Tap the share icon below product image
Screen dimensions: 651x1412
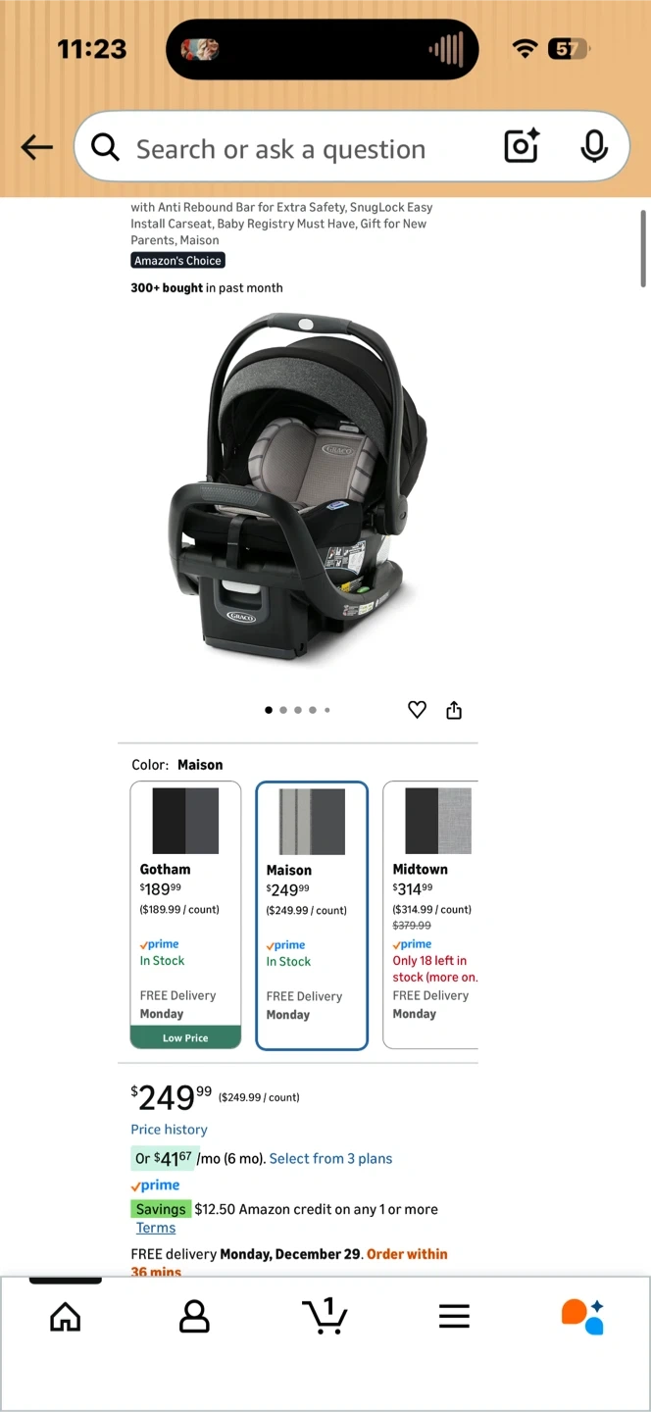tap(454, 710)
